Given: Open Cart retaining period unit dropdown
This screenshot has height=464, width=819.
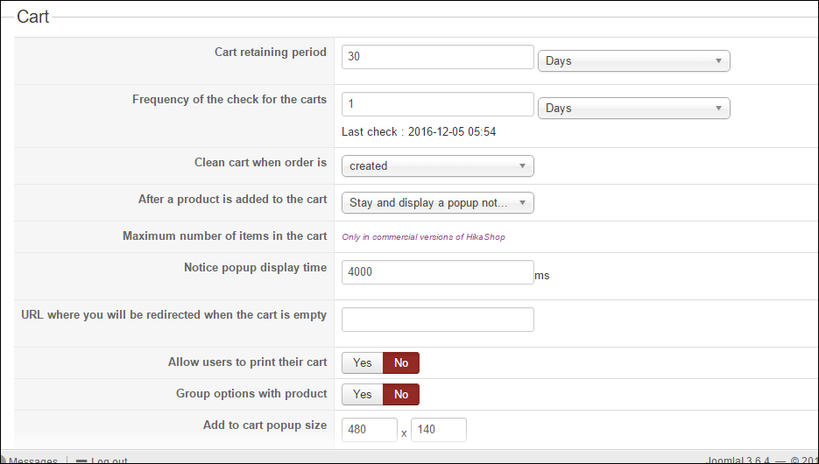Looking at the screenshot, I should click(633, 60).
